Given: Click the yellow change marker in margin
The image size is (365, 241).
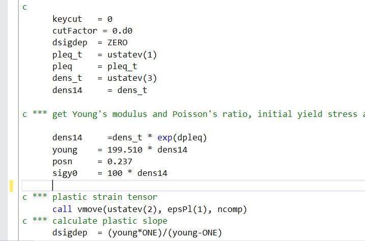Looking at the screenshot, I should pyautogui.click(x=11, y=186).
